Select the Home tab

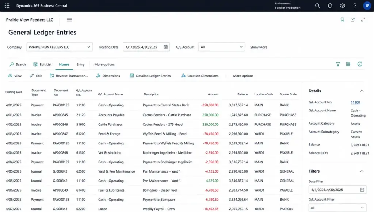(64, 64)
